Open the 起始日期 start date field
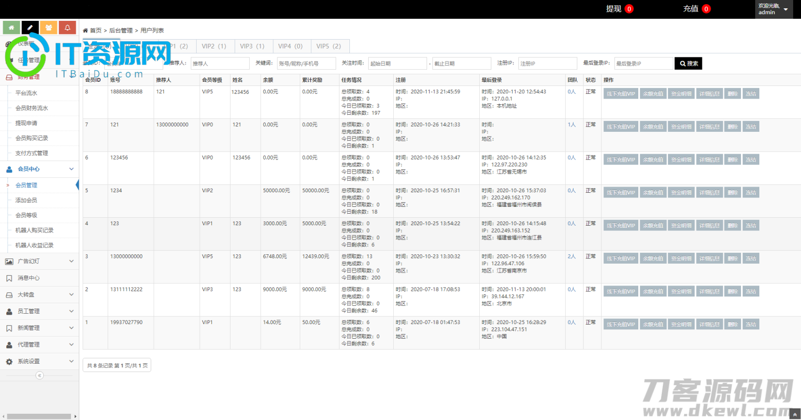Image resolution: width=801 pixels, height=420 pixels. point(397,64)
